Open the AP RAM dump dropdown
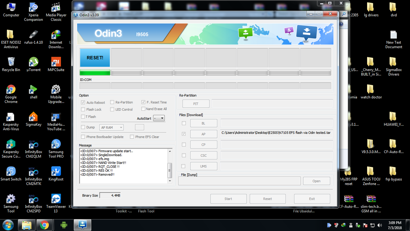Screen dimensions: 410x231 coord(111,127)
